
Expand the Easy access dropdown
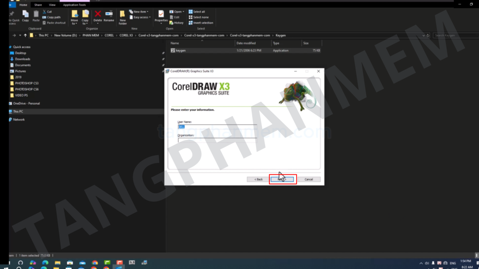(x=141, y=17)
